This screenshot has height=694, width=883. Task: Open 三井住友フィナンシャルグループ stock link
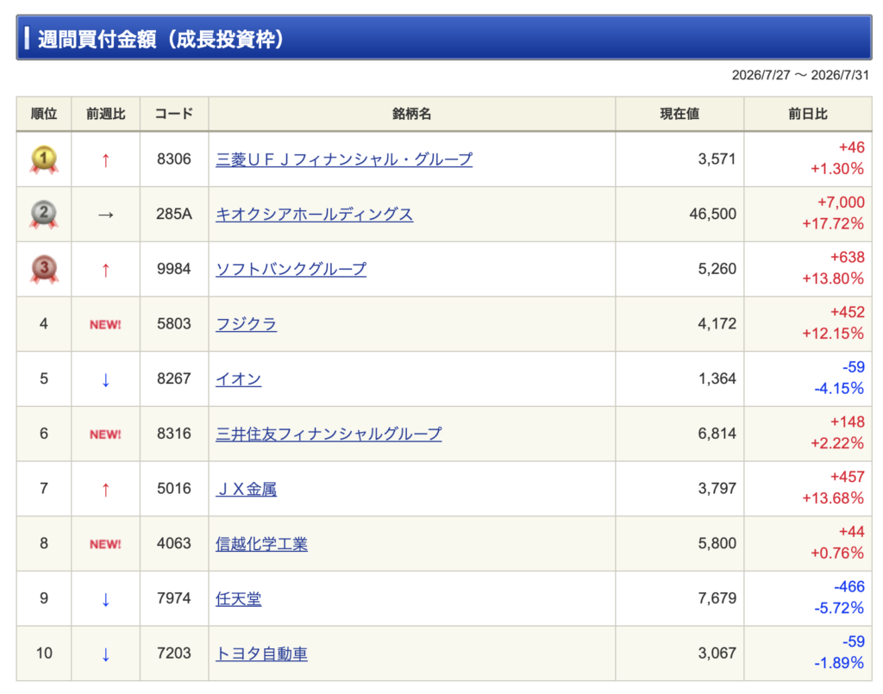(329, 434)
